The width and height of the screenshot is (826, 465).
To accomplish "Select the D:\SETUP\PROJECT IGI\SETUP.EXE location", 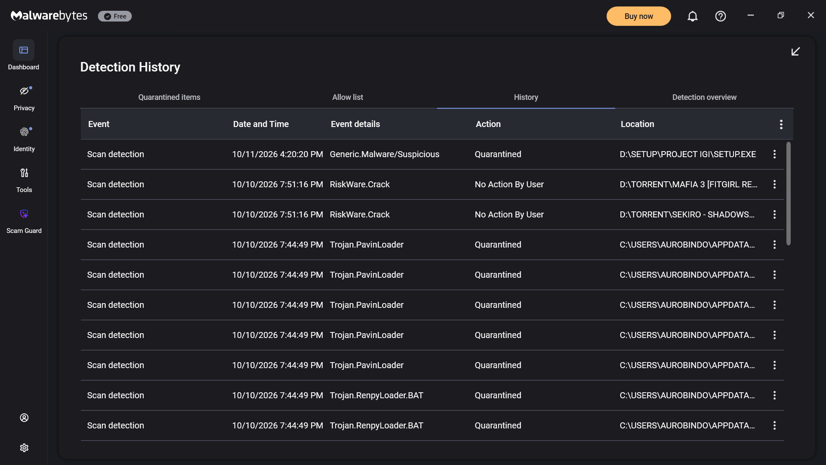I will point(687,154).
